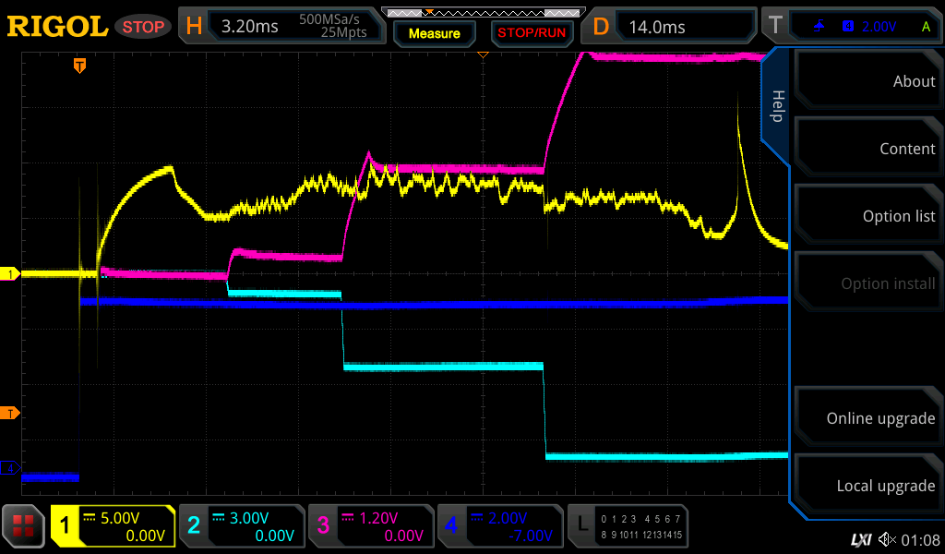This screenshot has width=945, height=554.
Task: Toggle channel 3 magenta 1.20V label
Action: click(x=370, y=526)
